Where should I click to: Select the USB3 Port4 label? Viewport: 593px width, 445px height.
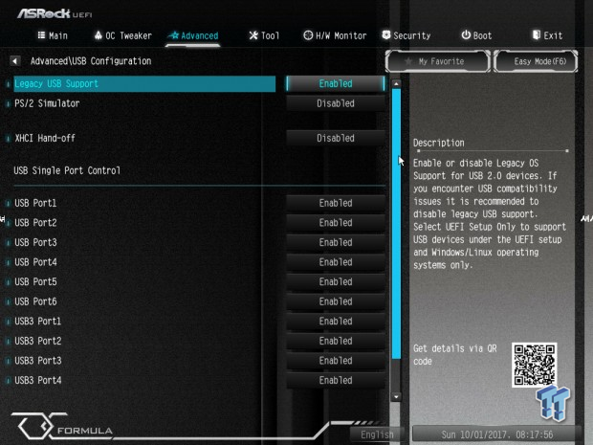(x=38, y=380)
